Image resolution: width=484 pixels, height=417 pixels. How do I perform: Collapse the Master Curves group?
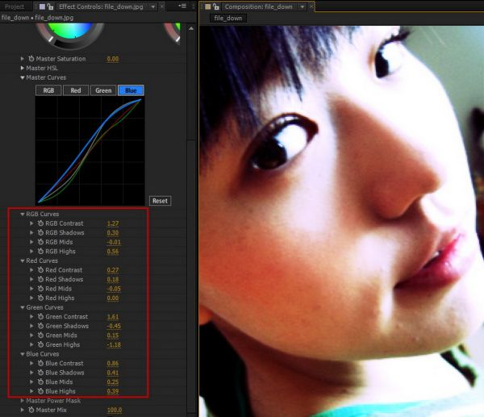[x=23, y=77]
